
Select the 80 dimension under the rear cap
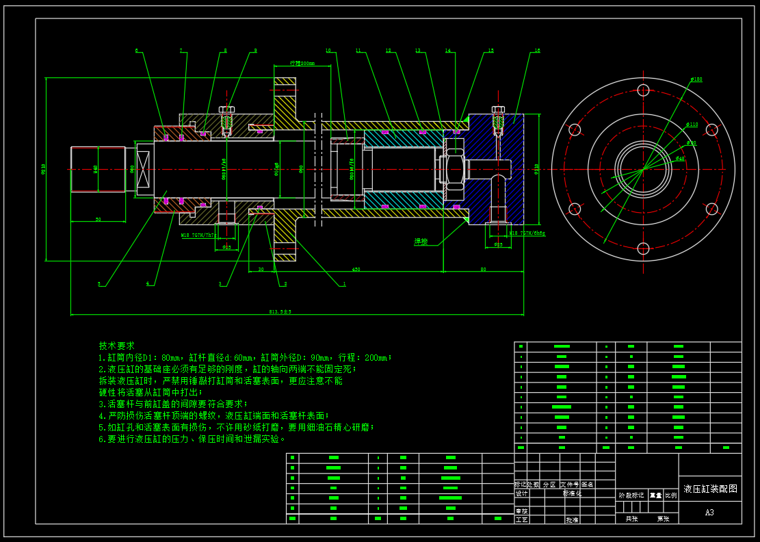pyautogui.click(x=483, y=269)
